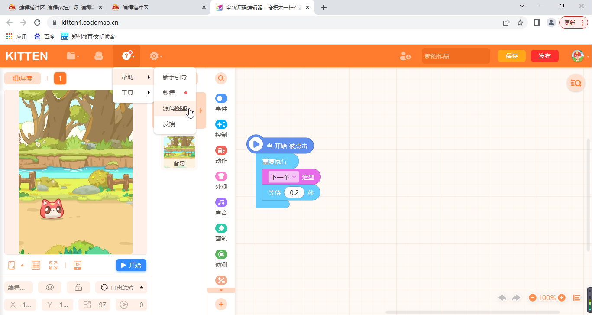This screenshot has height=315, width=592.
Task: Select the 外观 block category
Action: (221, 181)
